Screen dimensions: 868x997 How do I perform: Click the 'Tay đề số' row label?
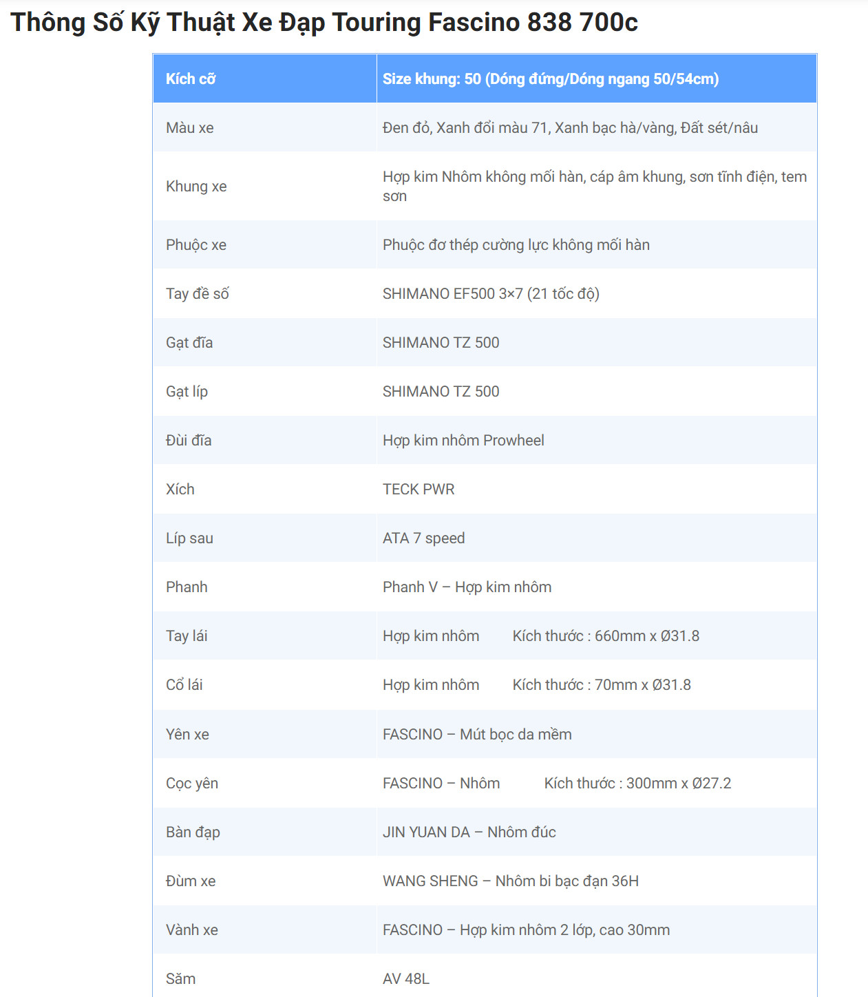[198, 293]
